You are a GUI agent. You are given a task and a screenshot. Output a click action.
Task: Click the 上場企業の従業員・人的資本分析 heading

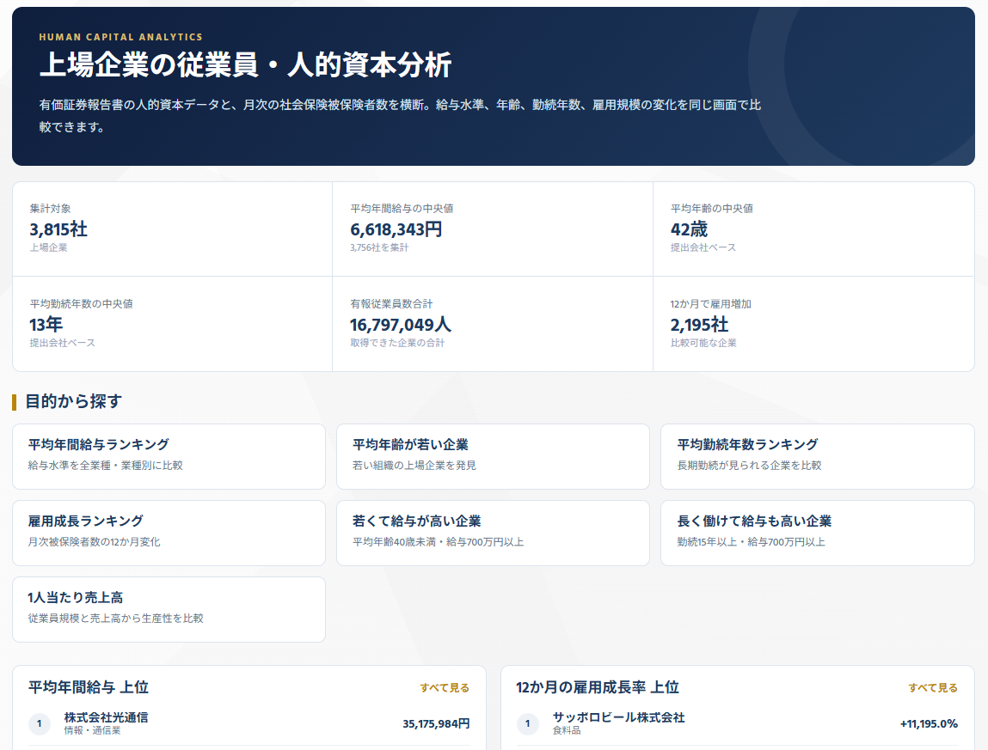[245, 64]
